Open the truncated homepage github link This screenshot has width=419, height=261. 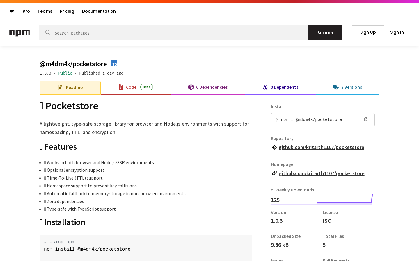point(324,173)
